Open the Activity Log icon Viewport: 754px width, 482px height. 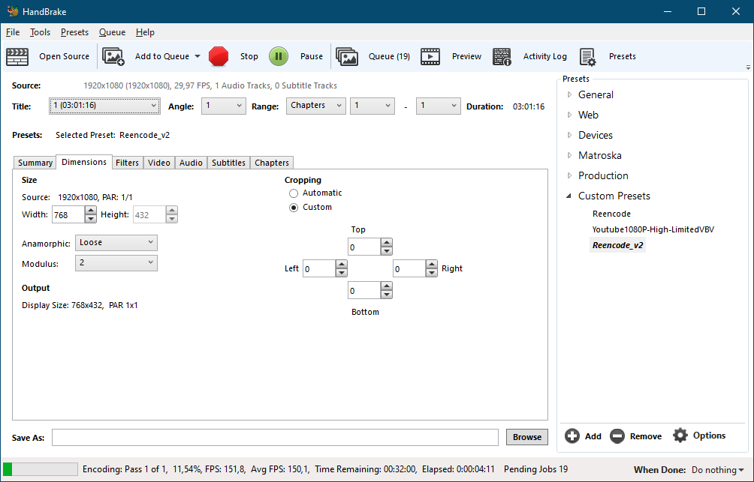[502, 57]
